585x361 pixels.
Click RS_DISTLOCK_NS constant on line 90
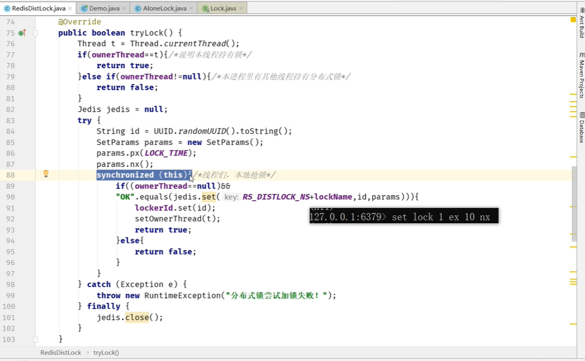[x=276, y=197]
